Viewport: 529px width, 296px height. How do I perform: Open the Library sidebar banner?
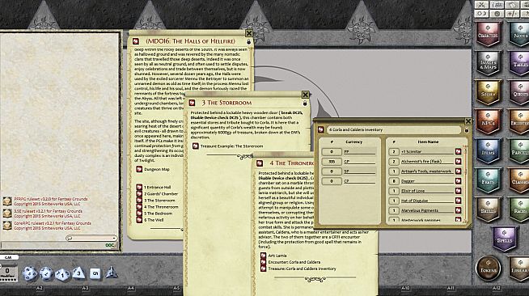519,269
